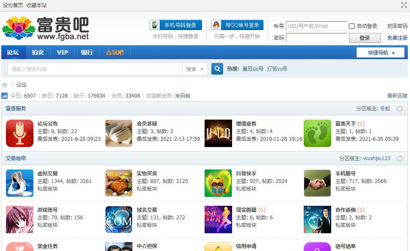Click the 免费注册 link
Image resolution: width=410 pixels, height=251 pixels.
(x=397, y=38)
